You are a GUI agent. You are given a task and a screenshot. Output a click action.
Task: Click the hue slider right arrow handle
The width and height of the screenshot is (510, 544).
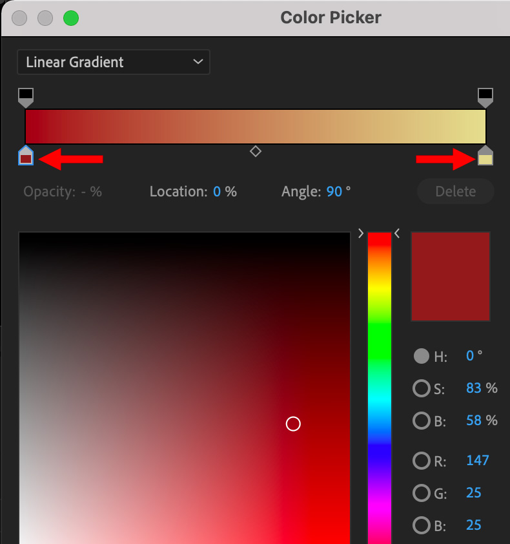pyautogui.click(x=397, y=233)
